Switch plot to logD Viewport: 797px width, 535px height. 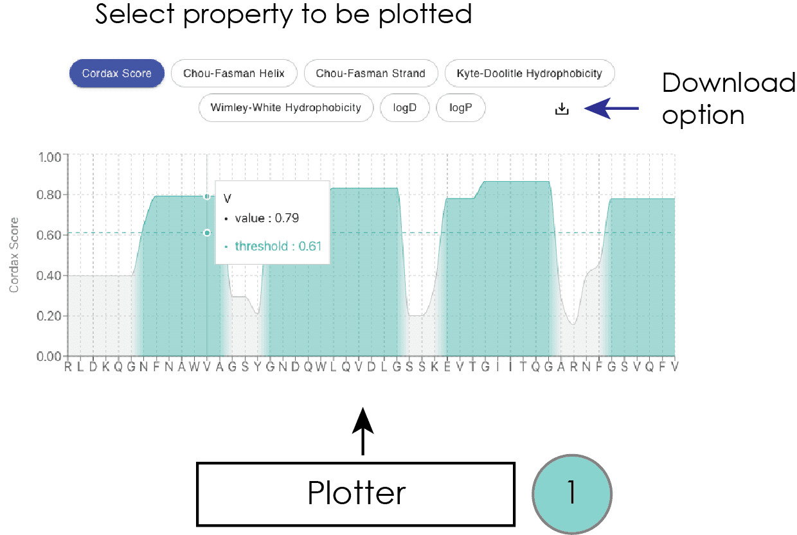[405, 107]
